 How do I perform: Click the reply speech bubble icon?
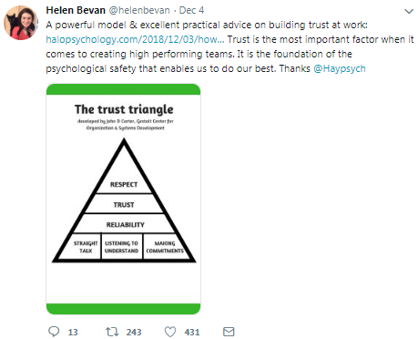click(54, 332)
